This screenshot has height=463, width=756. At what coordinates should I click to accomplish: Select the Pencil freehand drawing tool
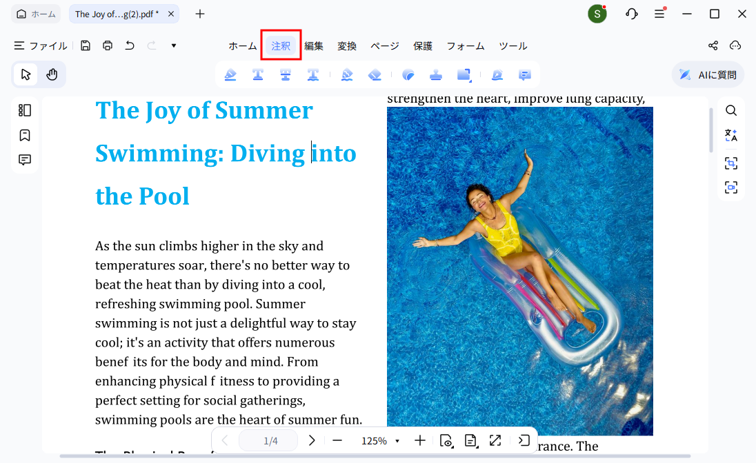[347, 74]
